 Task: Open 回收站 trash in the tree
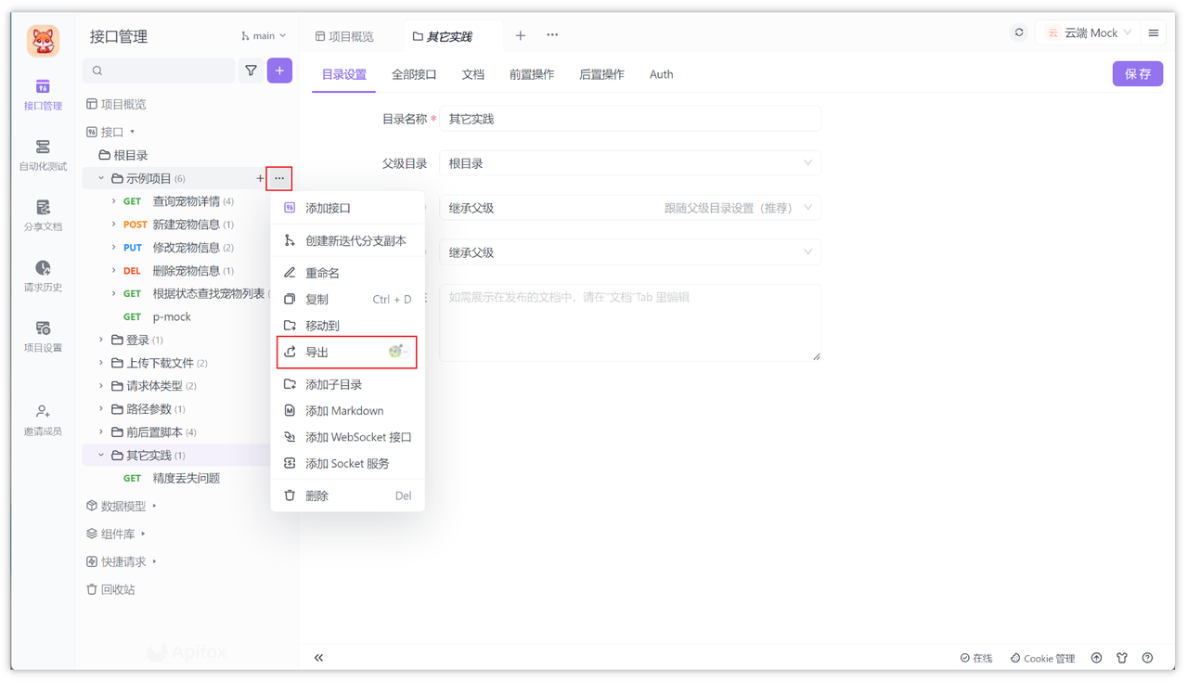(110, 589)
